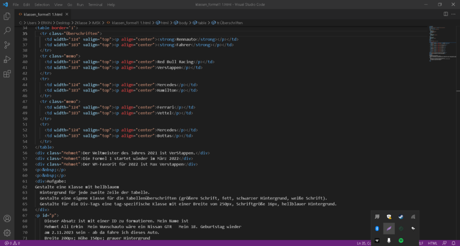460x246 pixels.
Task: Close the klassen_formel1 1.html tab
Action: [x=67, y=14]
